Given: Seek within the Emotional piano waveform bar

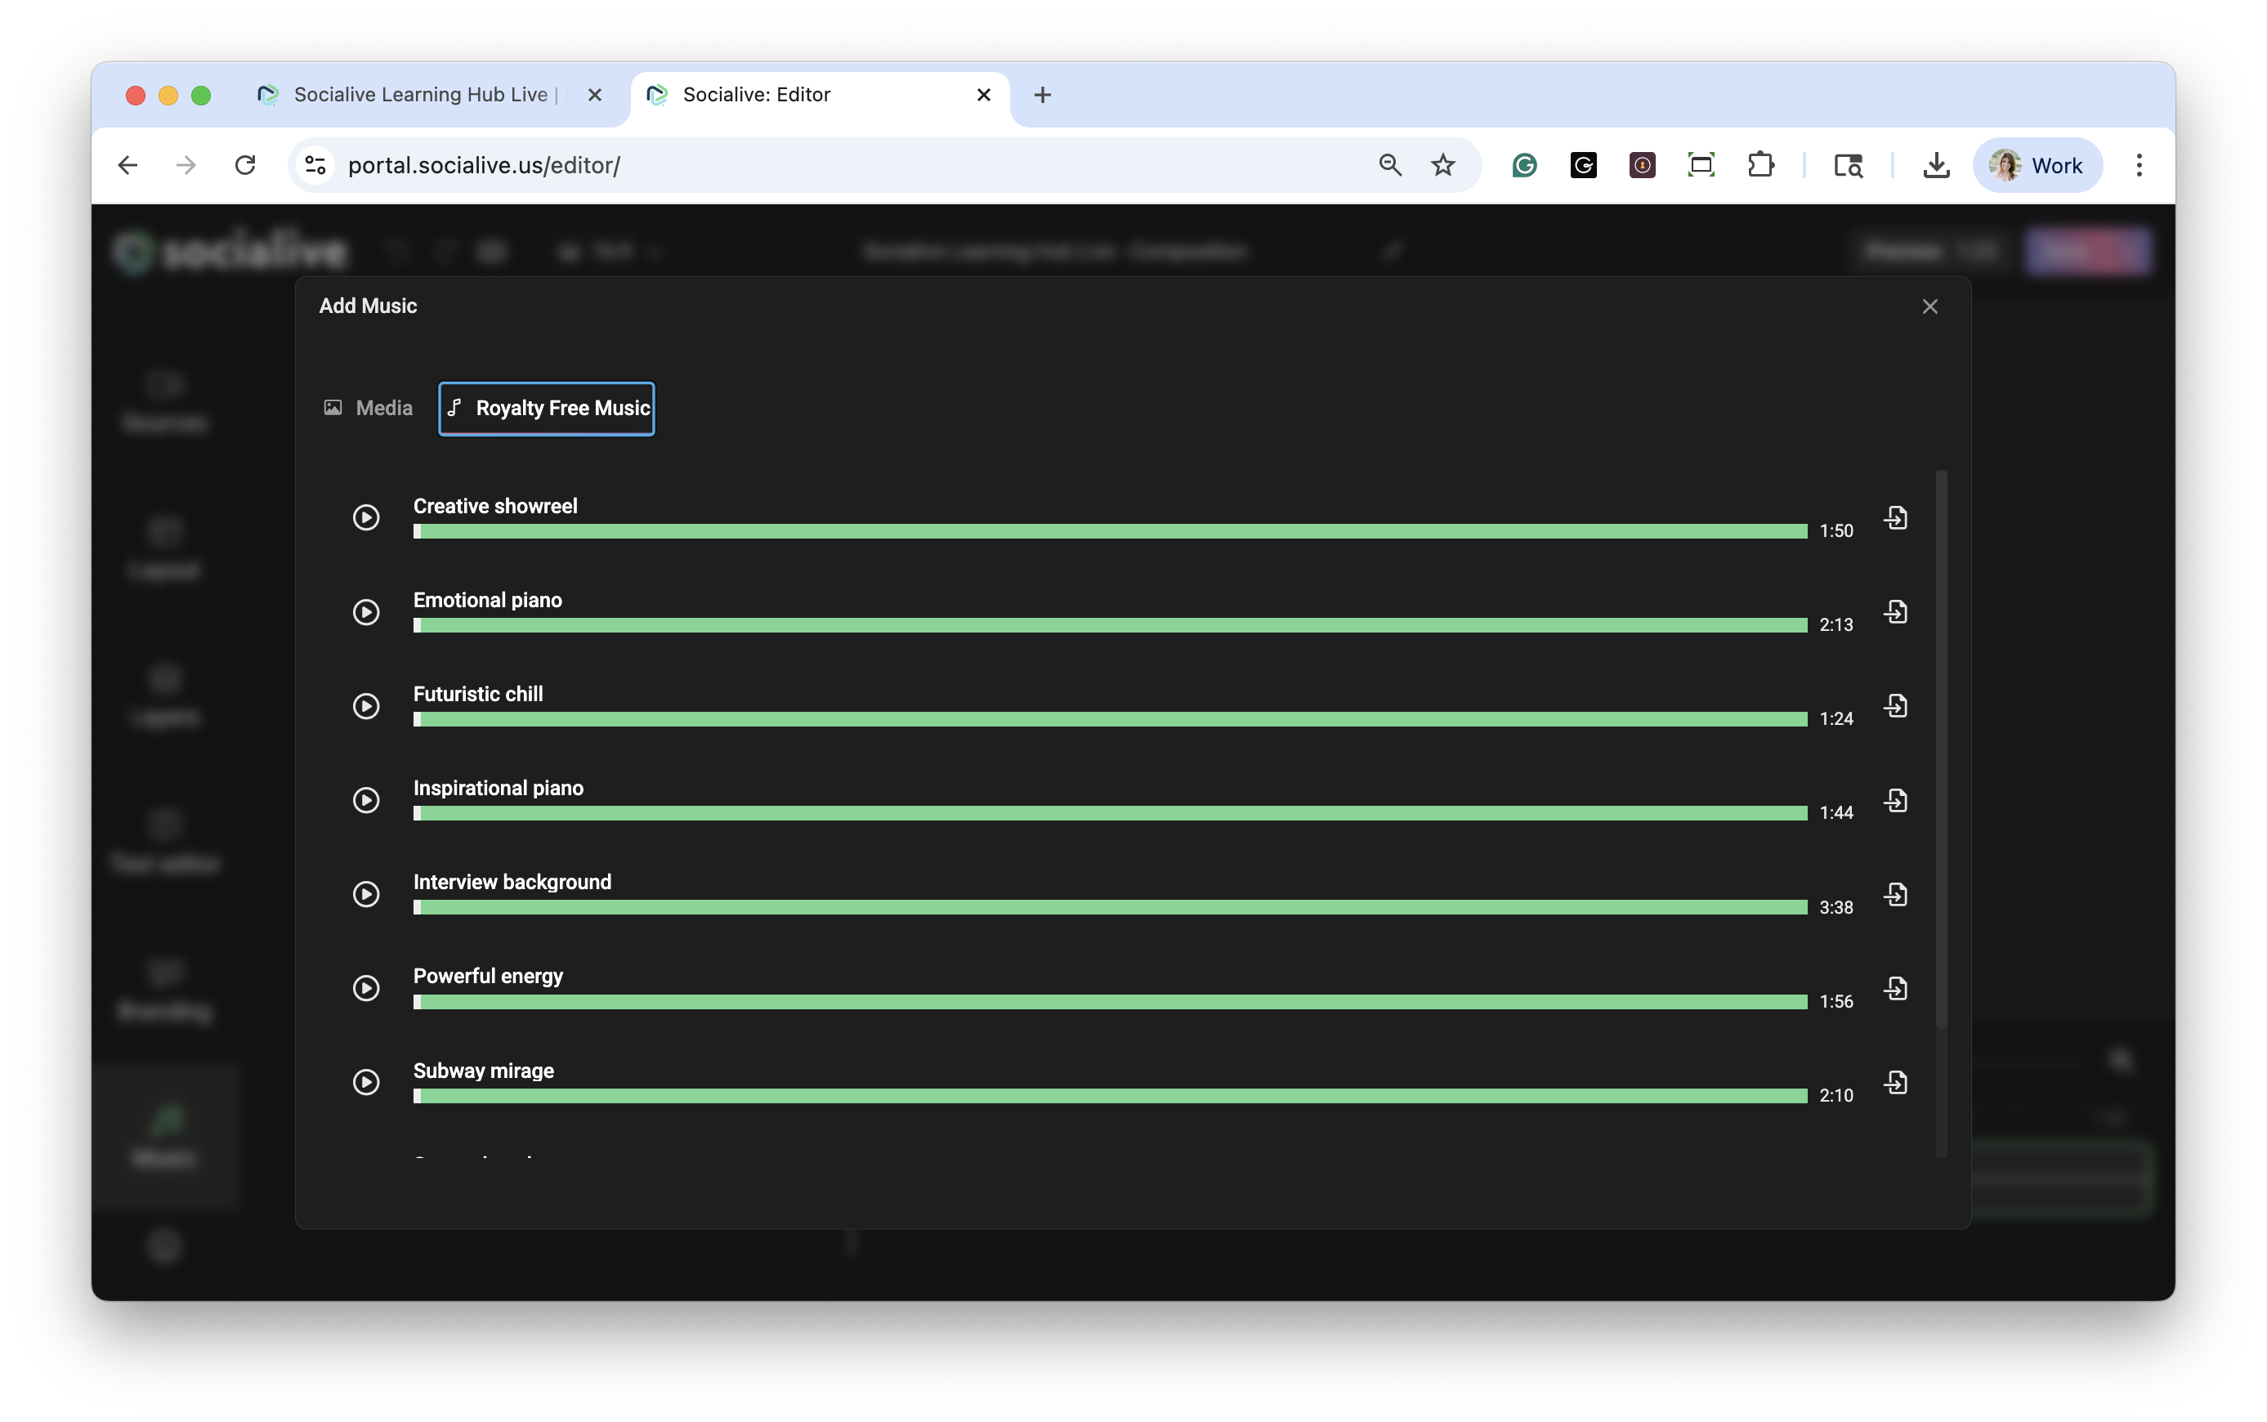Looking at the screenshot, I should (x=1110, y=625).
